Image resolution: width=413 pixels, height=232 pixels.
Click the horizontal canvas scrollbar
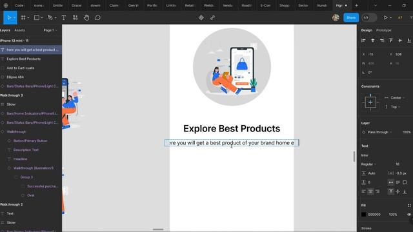[x=158, y=229]
